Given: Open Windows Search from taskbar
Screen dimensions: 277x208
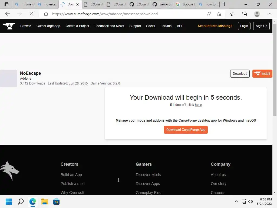Looking at the screenshot, I should click(21, 201).
